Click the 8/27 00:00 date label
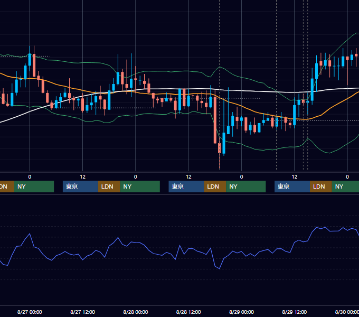Viewport: 359px width, 317px height. [30, 312]
